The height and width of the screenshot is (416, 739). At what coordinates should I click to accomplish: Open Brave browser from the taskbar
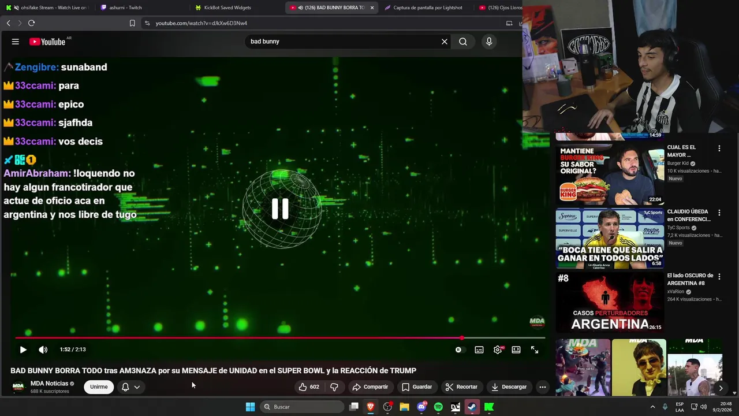point(371,407)
